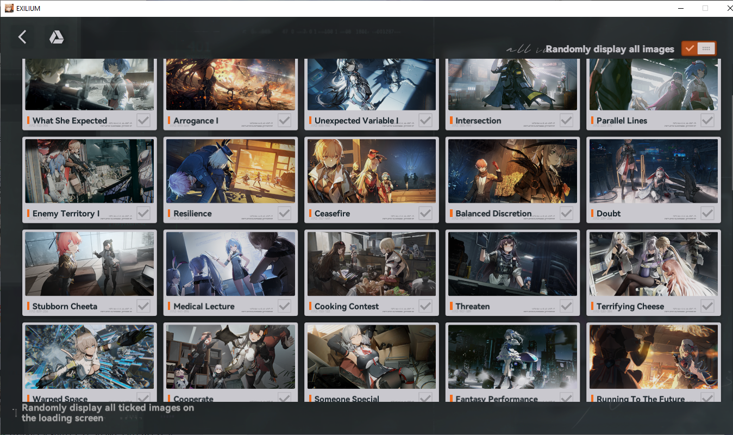The image size is (733, 435).
Task: Open the Running To The Future image
Action: tap(654, 357)
